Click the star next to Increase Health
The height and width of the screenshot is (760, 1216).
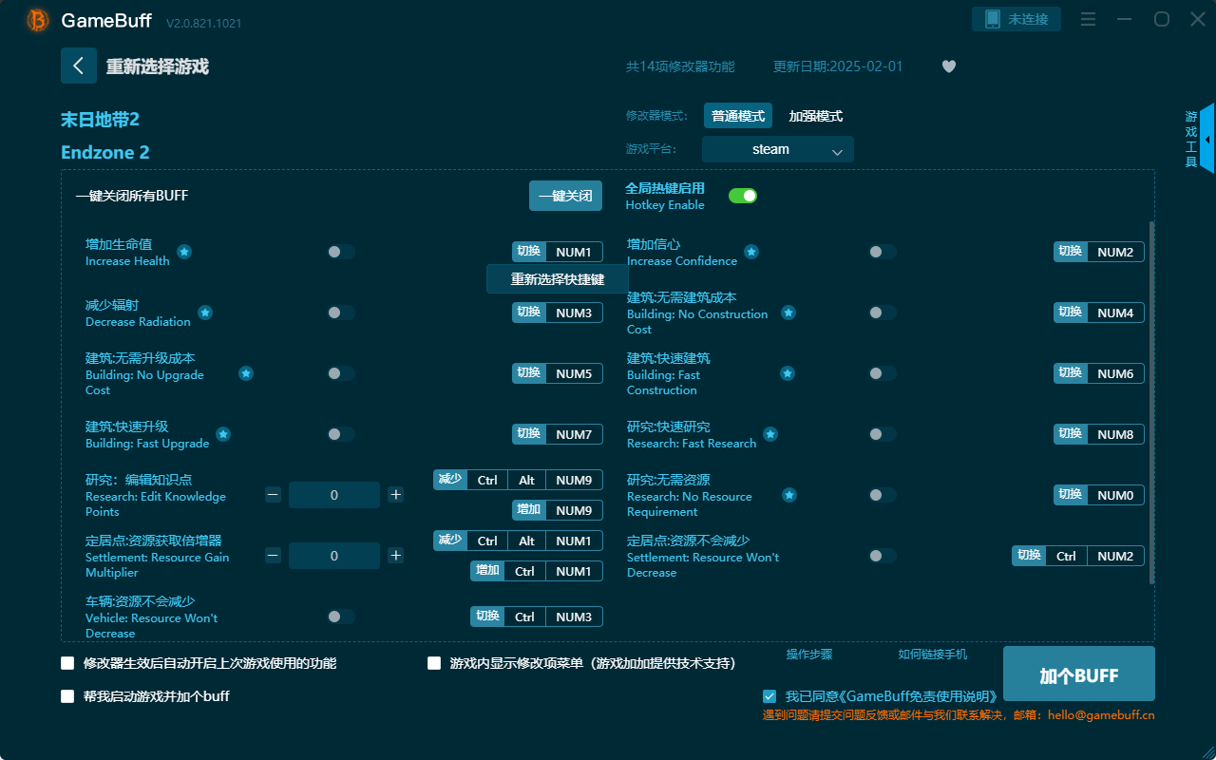[x=183, y=252]
